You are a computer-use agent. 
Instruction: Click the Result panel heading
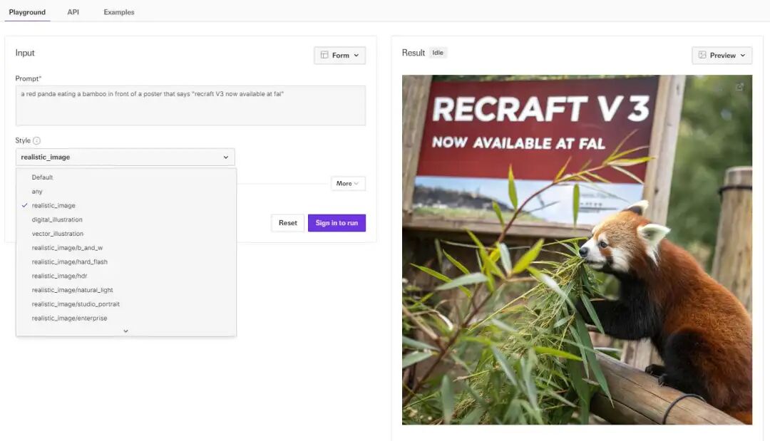pyautogui.click(x=413, y=53)
